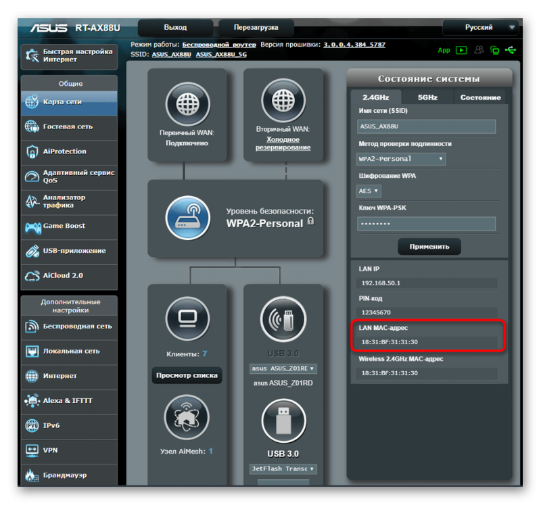Open the Беспроводной роутер operation mode link

click(x=219, y=45)
